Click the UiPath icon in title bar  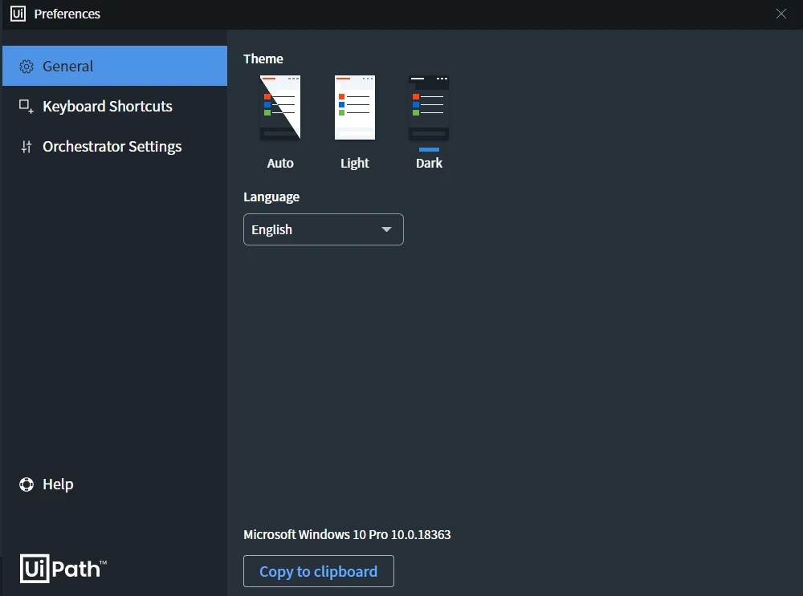pos(18,14)
